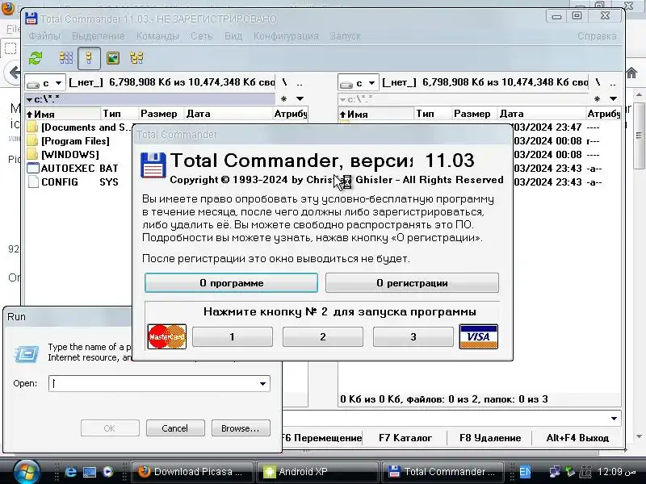Viewport: 646px width, 484px height.
Task: Sort left panel by Размер column header
Action: (x=159, y=114)
